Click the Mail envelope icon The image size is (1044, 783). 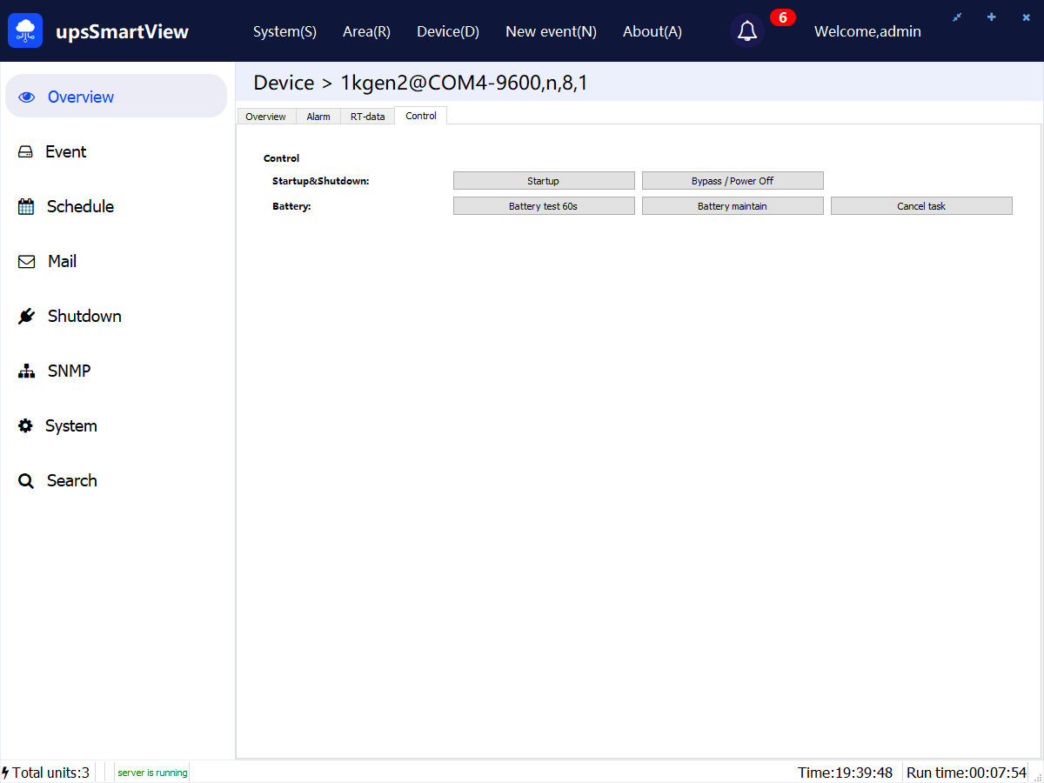(x=27, y=262)
